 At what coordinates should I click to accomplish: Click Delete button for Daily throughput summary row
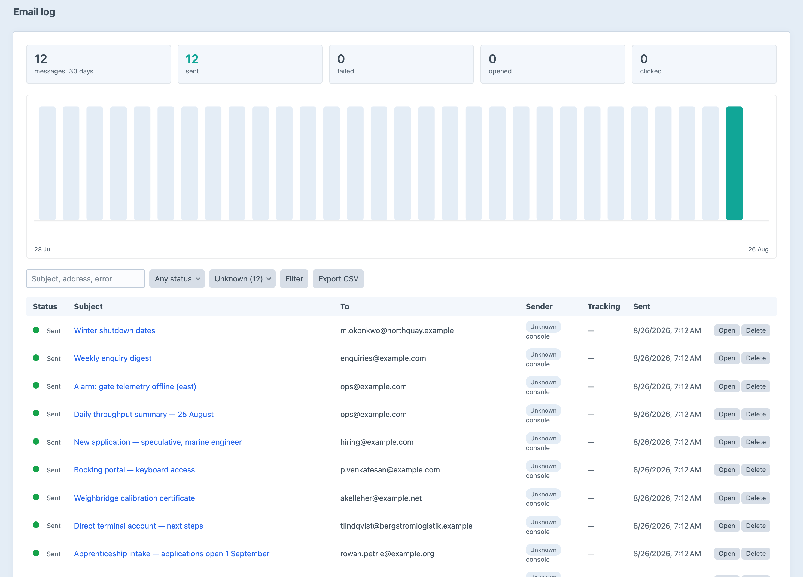tap(756, 414)
